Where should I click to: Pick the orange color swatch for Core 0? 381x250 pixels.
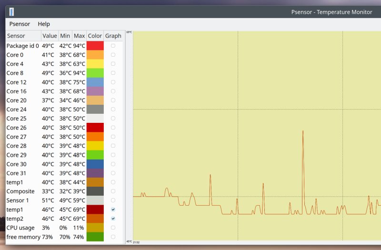coord(95,55)
